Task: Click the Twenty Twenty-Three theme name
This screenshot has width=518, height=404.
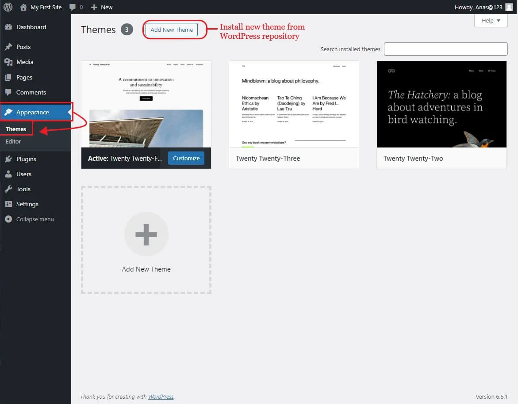Action: 268,159
